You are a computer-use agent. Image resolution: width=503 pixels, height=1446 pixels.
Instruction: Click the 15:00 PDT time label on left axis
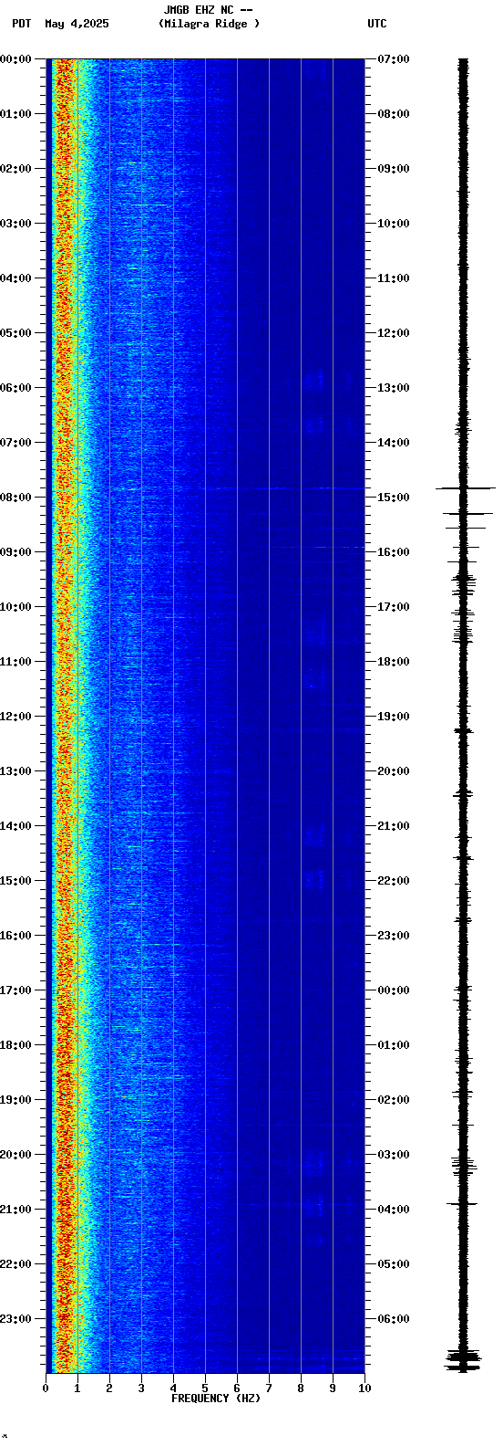tap(15, 881)
